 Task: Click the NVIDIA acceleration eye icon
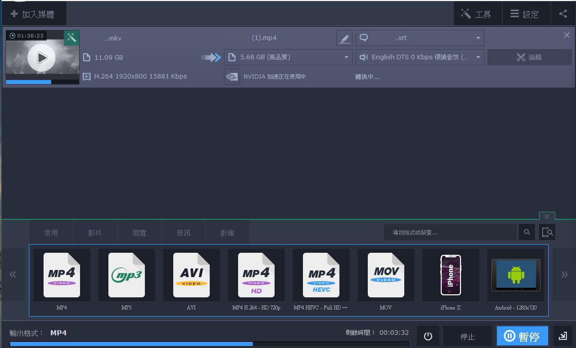click(x=232, y=76)
